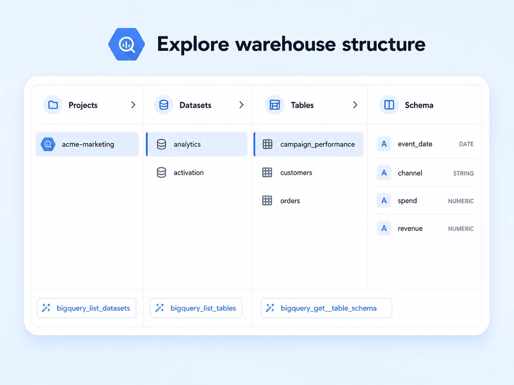Select the analytics dataset
The image size is (514, 385).
pyautogui.click(x=197, y=144)
